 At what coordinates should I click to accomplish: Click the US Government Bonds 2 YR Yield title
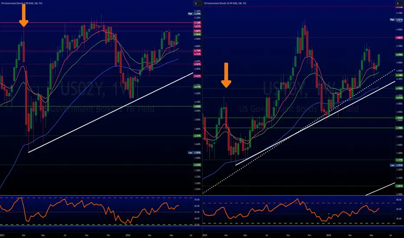pos(22,3)
